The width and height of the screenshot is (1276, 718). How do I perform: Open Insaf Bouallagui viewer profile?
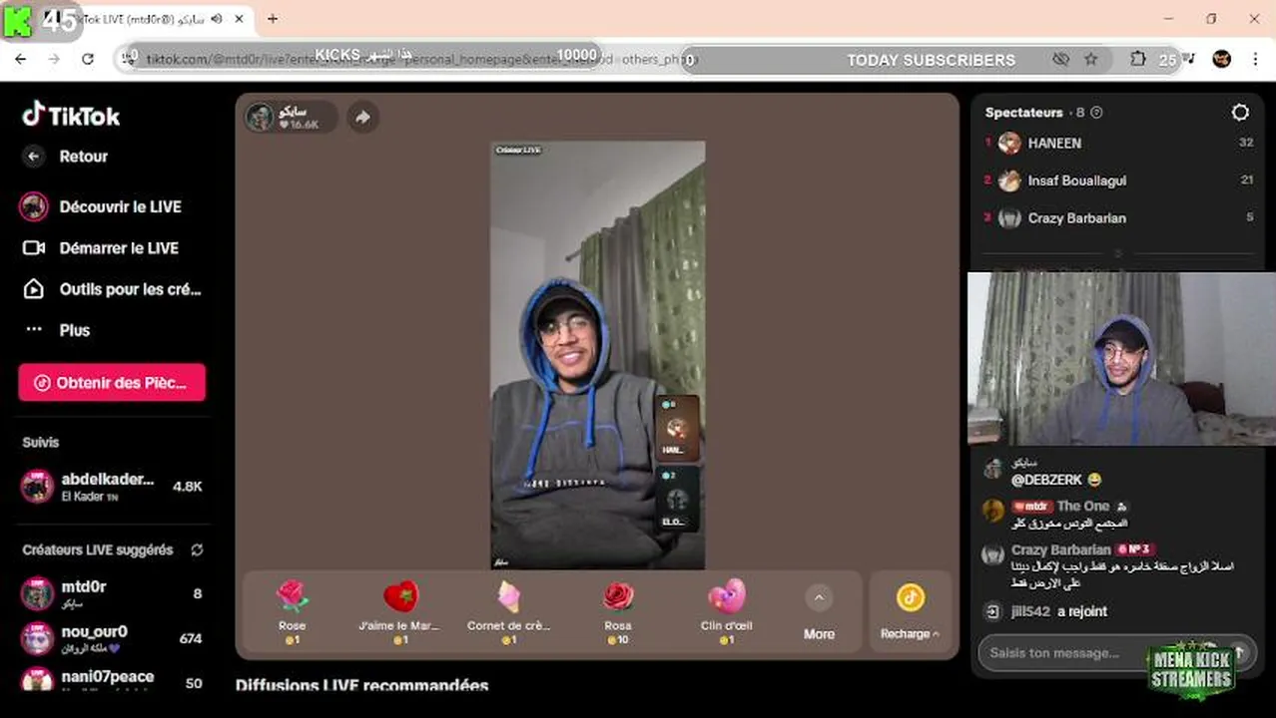click(1118, 180)
